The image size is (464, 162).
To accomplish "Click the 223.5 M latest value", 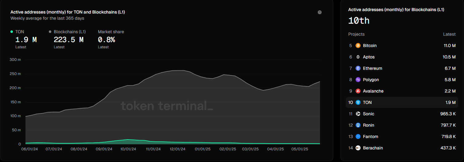I will coord(68,40).
